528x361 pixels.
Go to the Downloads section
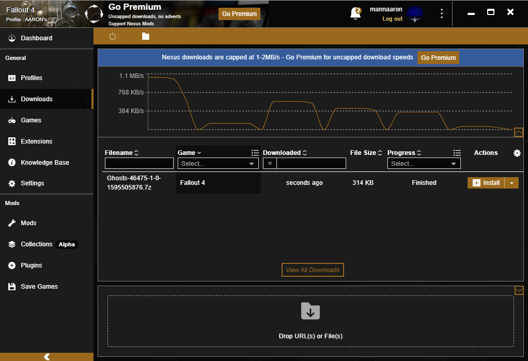[46, 99]
